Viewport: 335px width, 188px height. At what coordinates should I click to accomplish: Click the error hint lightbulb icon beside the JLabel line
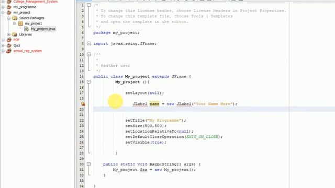[x=83, y=104]
